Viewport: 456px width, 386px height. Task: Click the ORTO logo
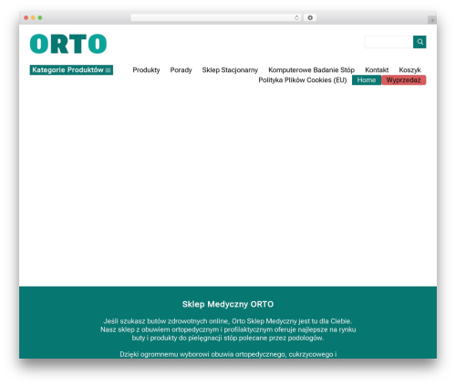tap(68, 44)
